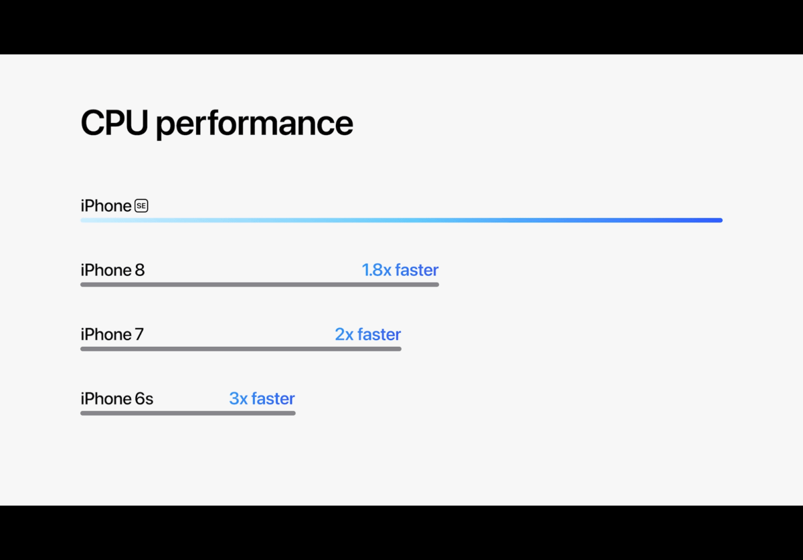Click the word "CPU" in the title
Viewport: 803px width, 560px height.
[x=114, y=123]
